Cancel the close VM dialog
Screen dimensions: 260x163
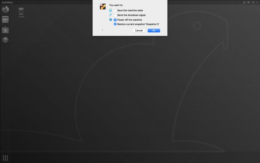(x=139, y=30)
